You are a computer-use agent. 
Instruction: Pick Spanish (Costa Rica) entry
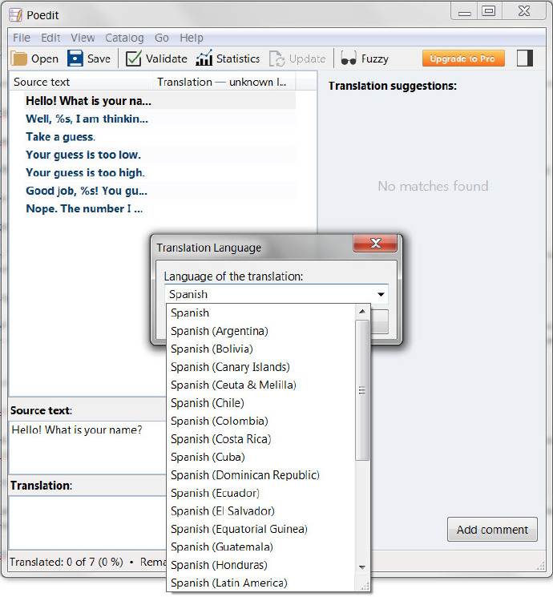tap(261, 438)
